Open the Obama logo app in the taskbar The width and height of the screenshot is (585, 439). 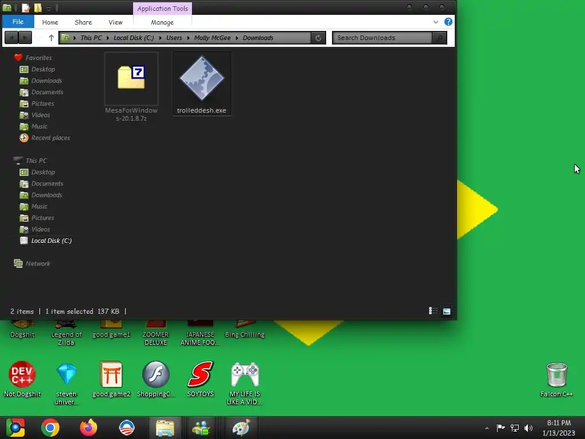pyautogui.click(x=127, y=428)
